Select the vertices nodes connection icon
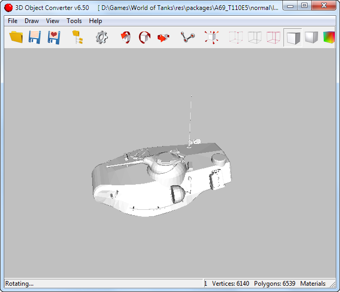 [x=188, y=37]
